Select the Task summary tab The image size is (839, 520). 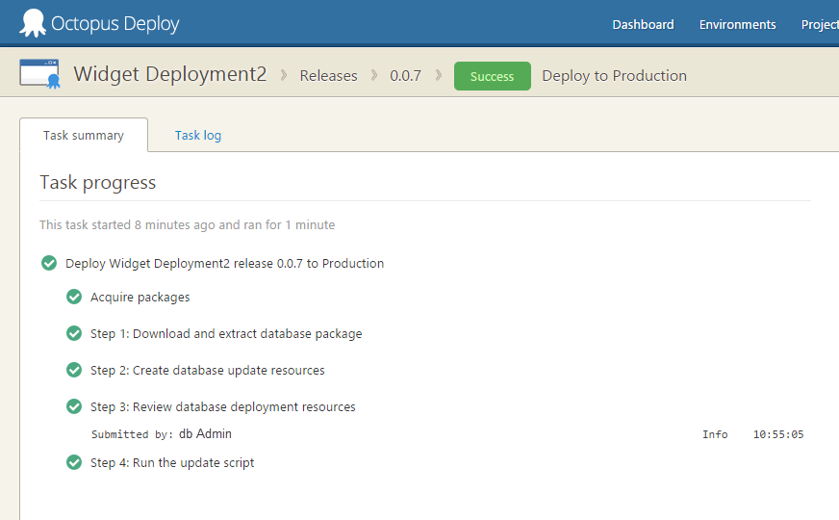[x=84, y=136]
